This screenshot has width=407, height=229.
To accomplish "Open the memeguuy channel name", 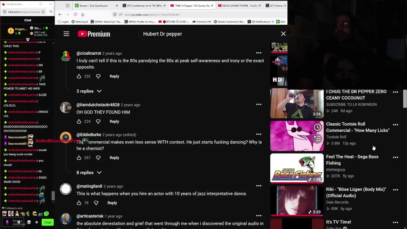I will click(x=335, y=170).
